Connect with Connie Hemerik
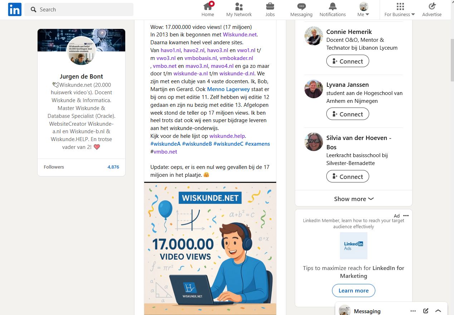This screenshot has height=315, width=454. (348, 61)
